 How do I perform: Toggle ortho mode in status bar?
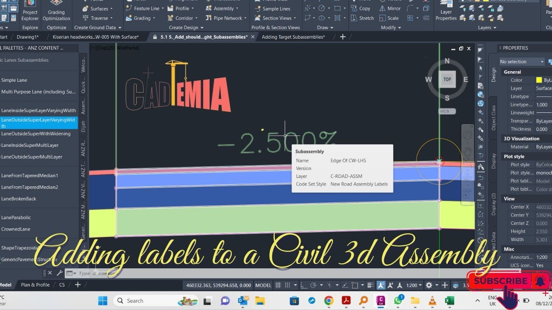click(304, 285)
